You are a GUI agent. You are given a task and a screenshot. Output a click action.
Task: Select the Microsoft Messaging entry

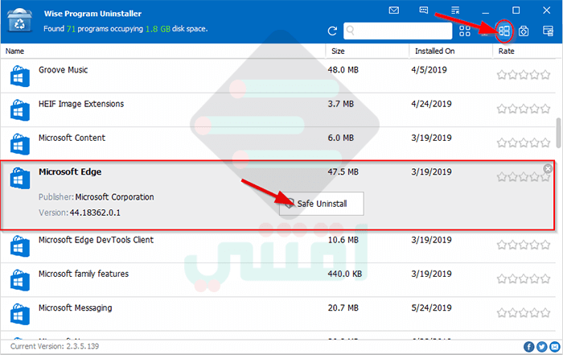click(x=76, y=308)
